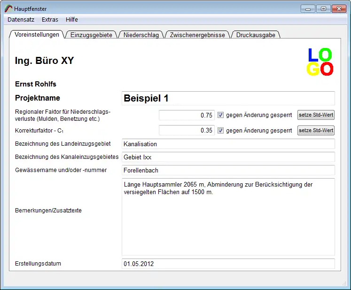Image resolution: width=351 pixels, height=290 pixels.
Task: Click the 'Regionaler Faktor für Niederschlagsverluste' label
Action: 62,115
